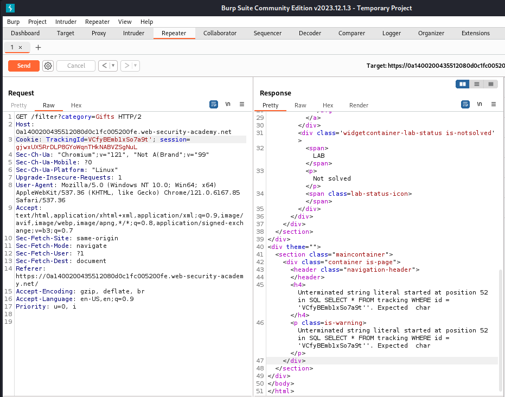Image resolution: width=505 pixels, height=397 pixels.
Task: Open the Help menu
Action: pyautogui.click(x=146, y=22)
